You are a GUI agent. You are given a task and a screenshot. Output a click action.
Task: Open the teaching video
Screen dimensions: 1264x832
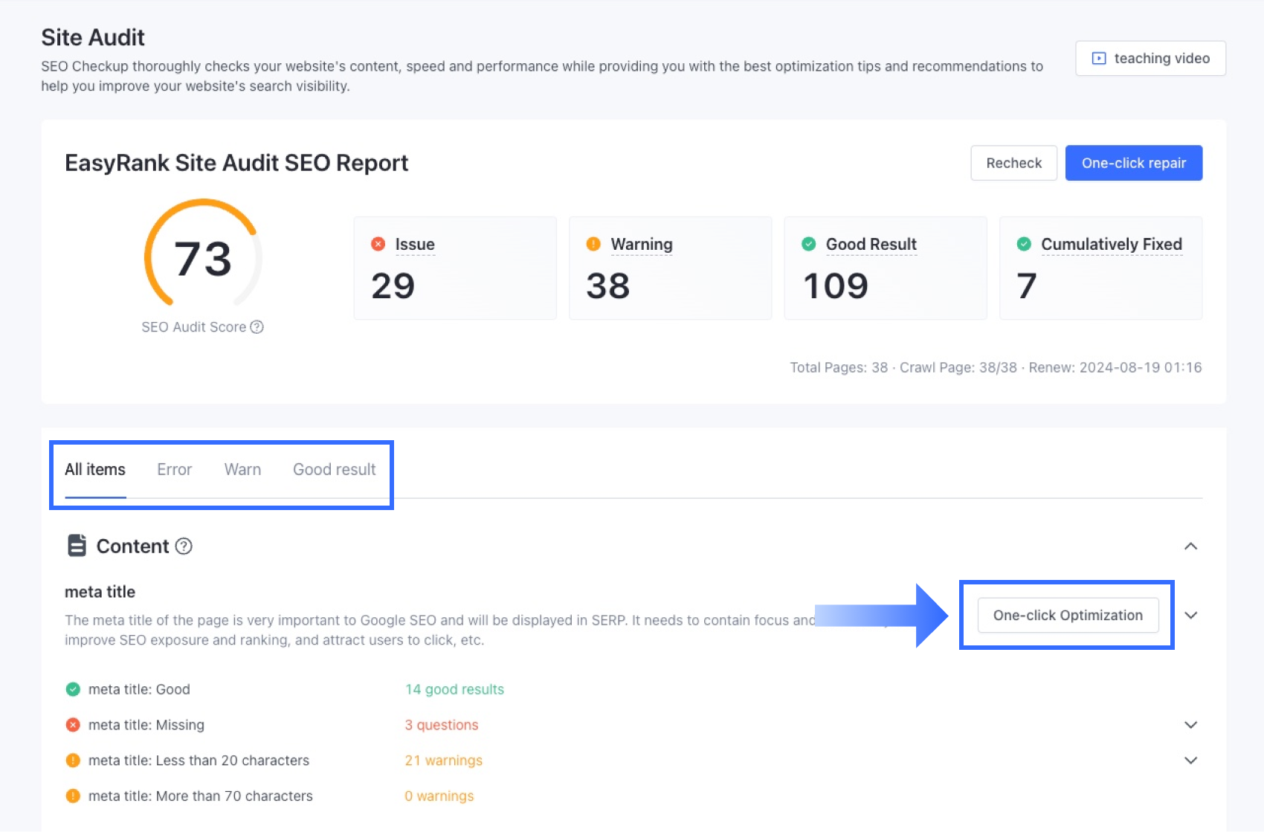(1150, 58)
